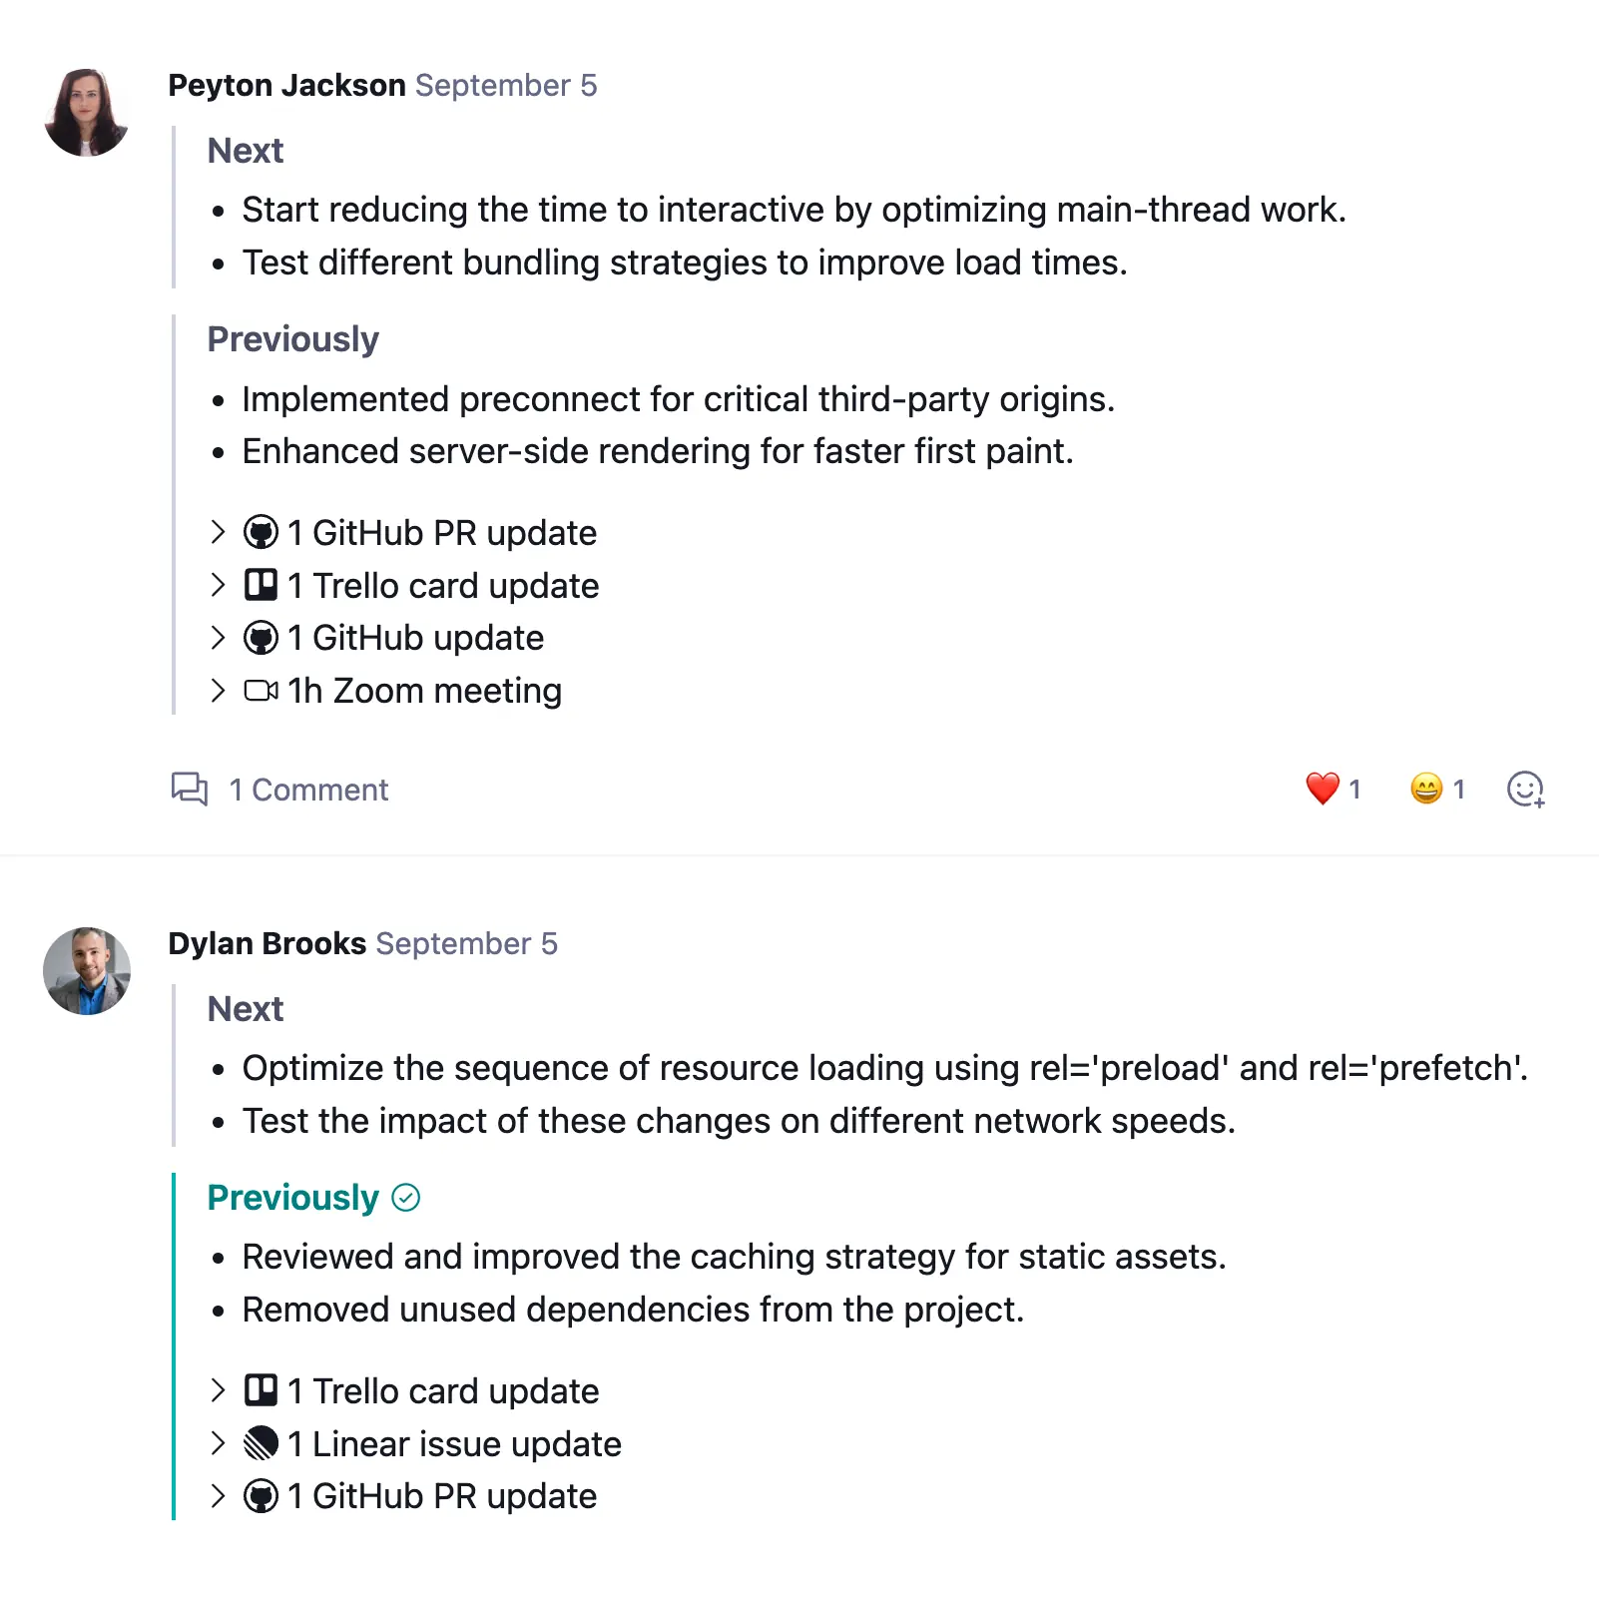The image size is (1599, 1599).
Task: Click the Linear icon in Dylan's post
Action: pos(261,1443)
